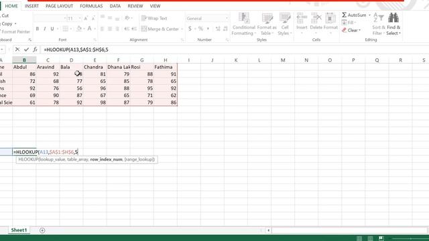Image resolution: width=429 pixels, height=241 pixels.
Task: Open the font name dropdown
Action: click(65, 18)
